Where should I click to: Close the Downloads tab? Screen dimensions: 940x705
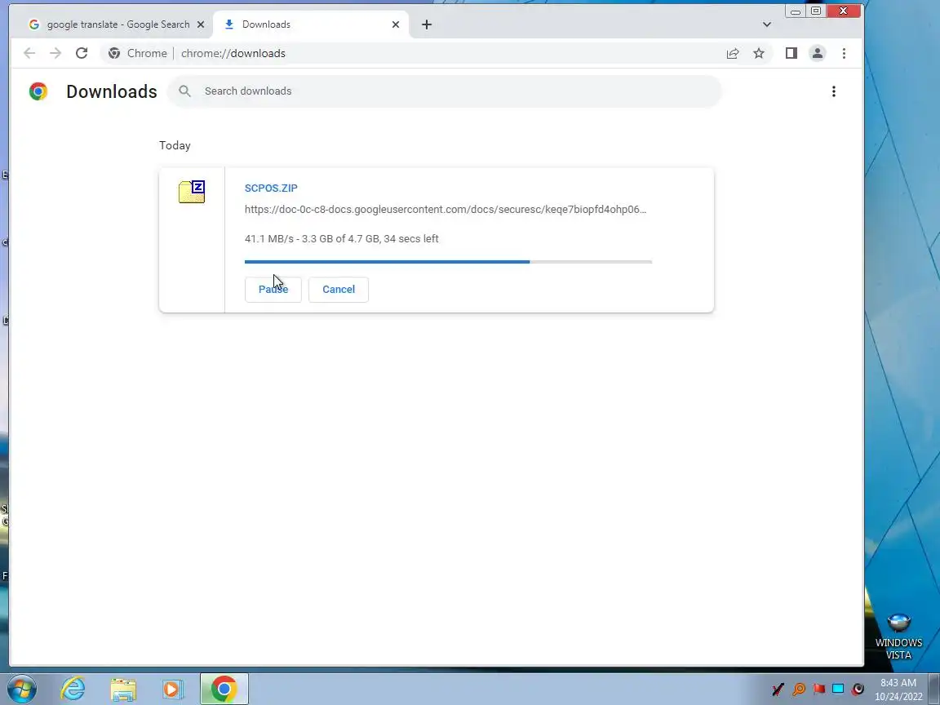click(x=396, y=24)
